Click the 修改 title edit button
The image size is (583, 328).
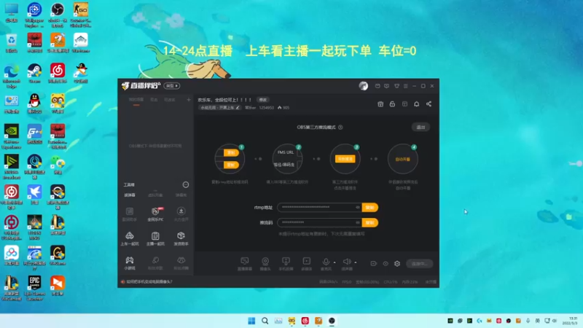tap(263, 100)
